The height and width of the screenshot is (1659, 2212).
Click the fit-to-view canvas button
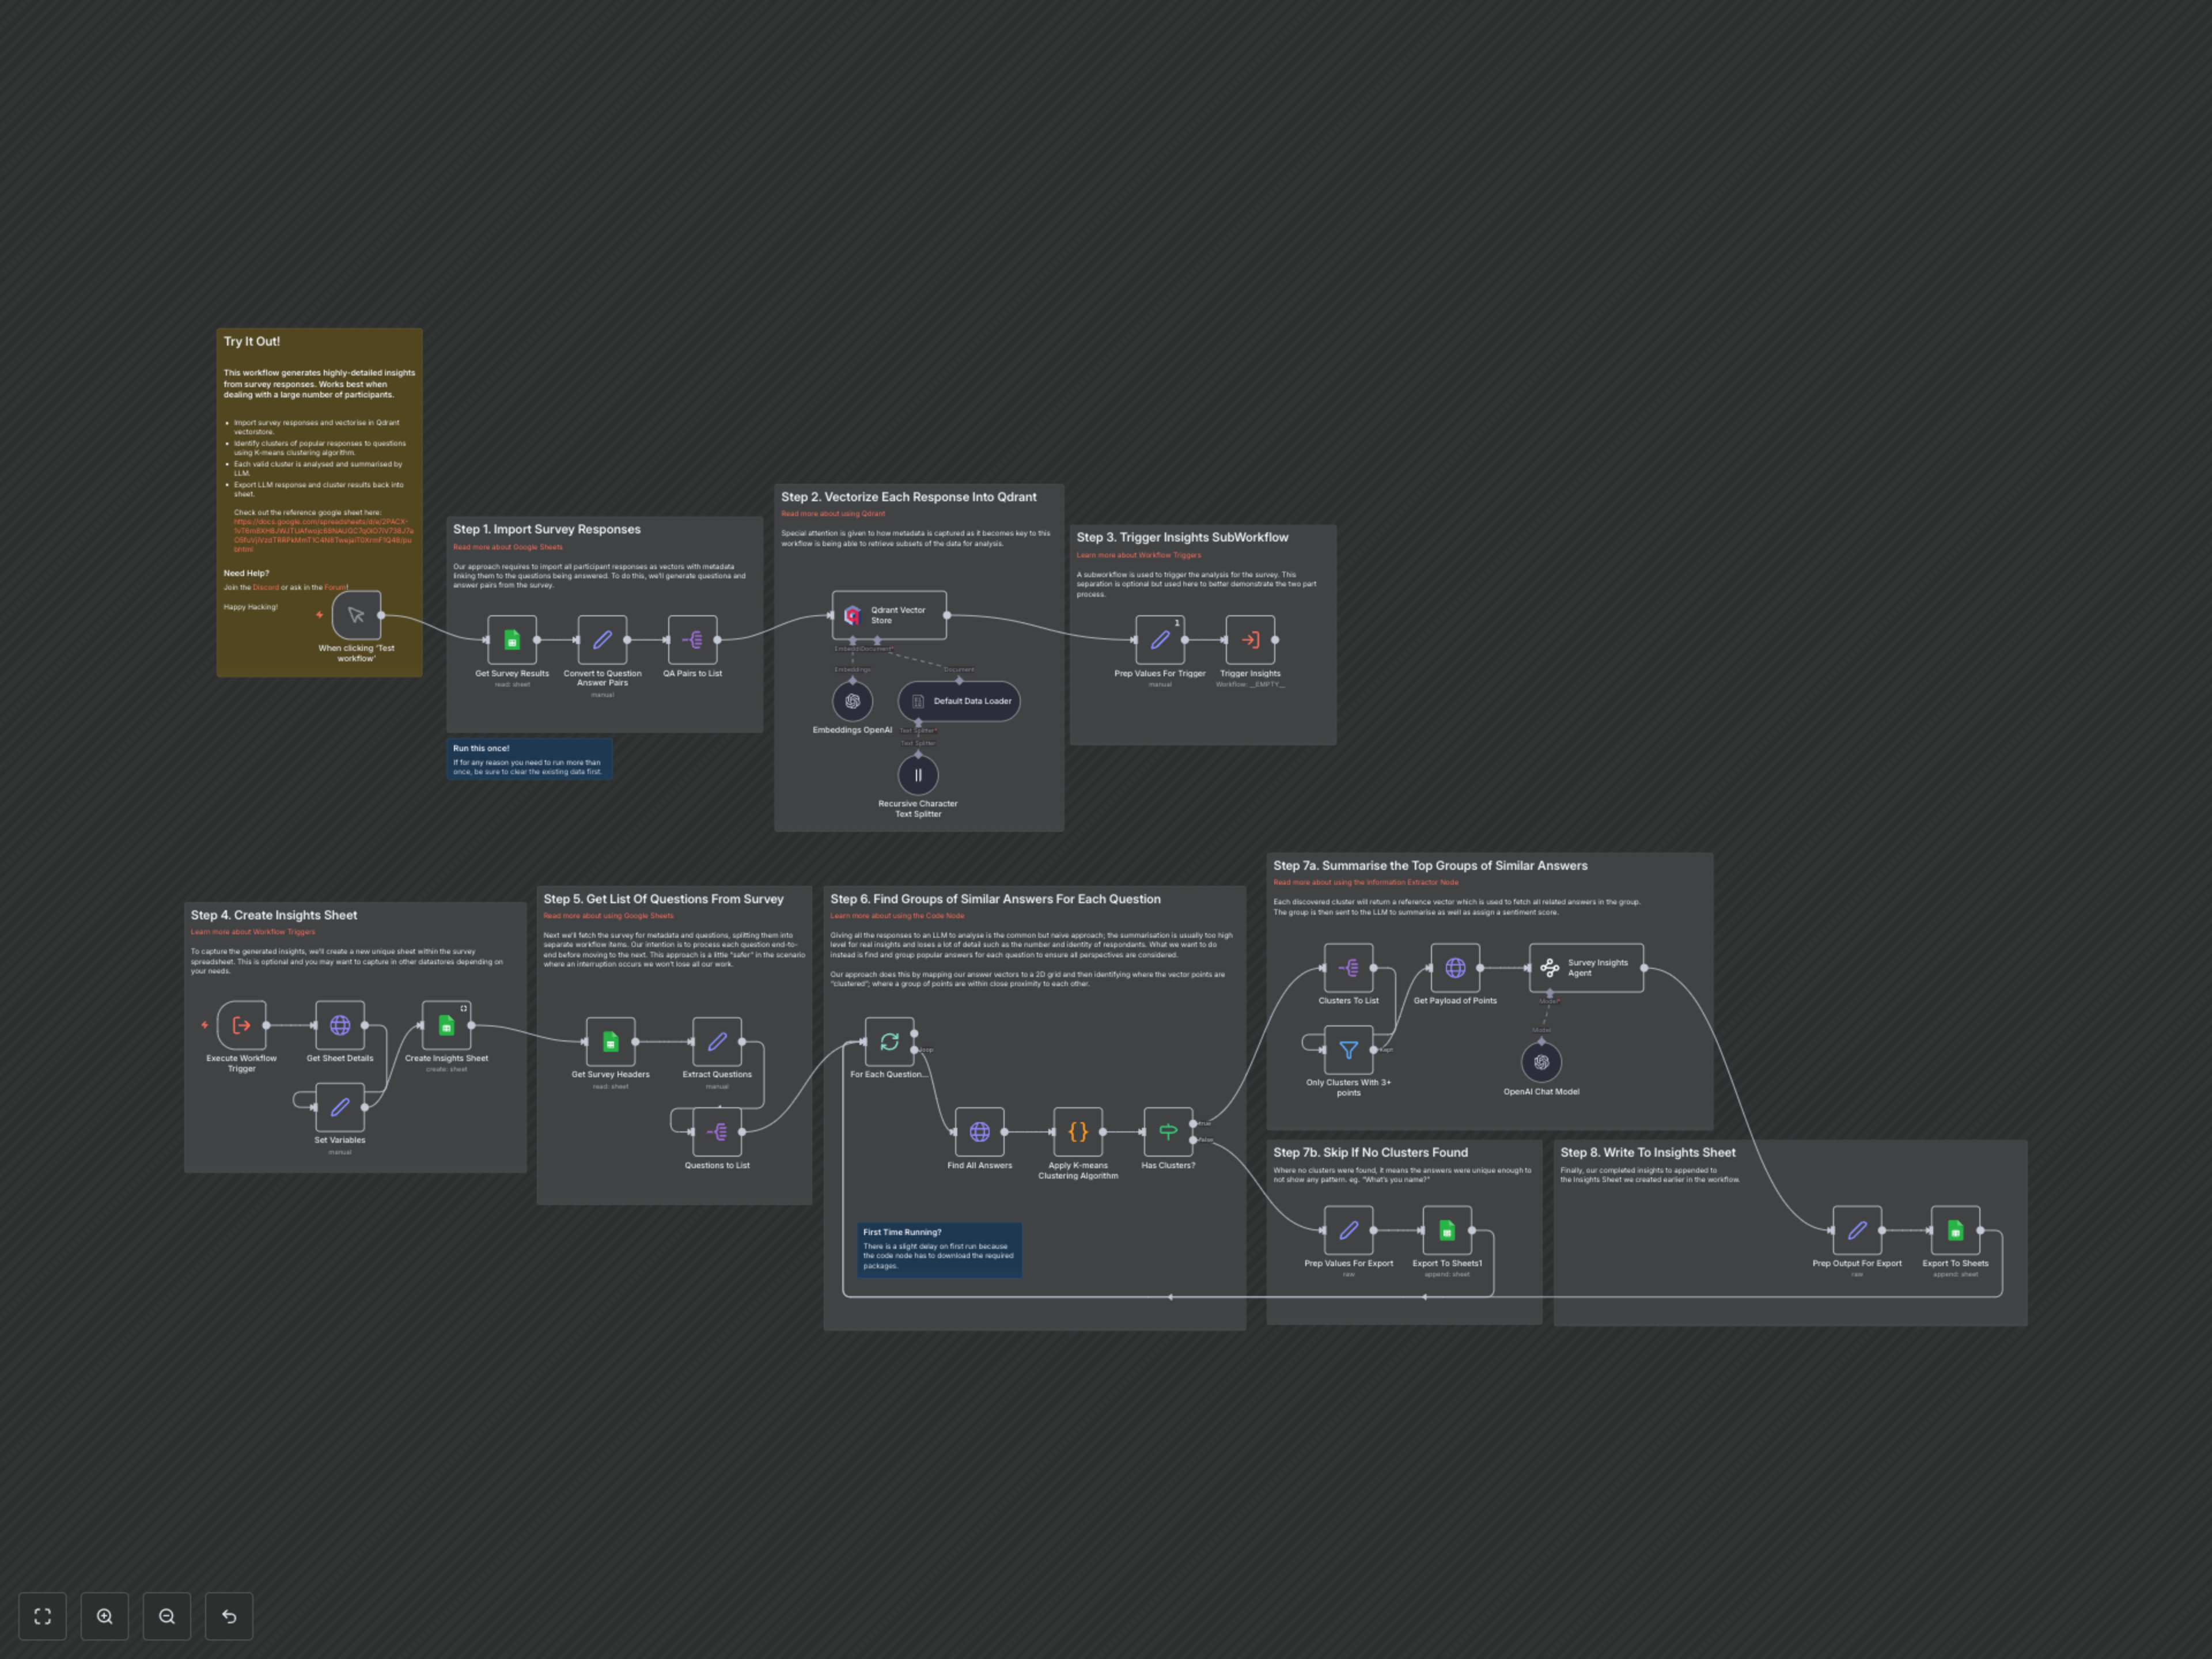click(42, 1616)
